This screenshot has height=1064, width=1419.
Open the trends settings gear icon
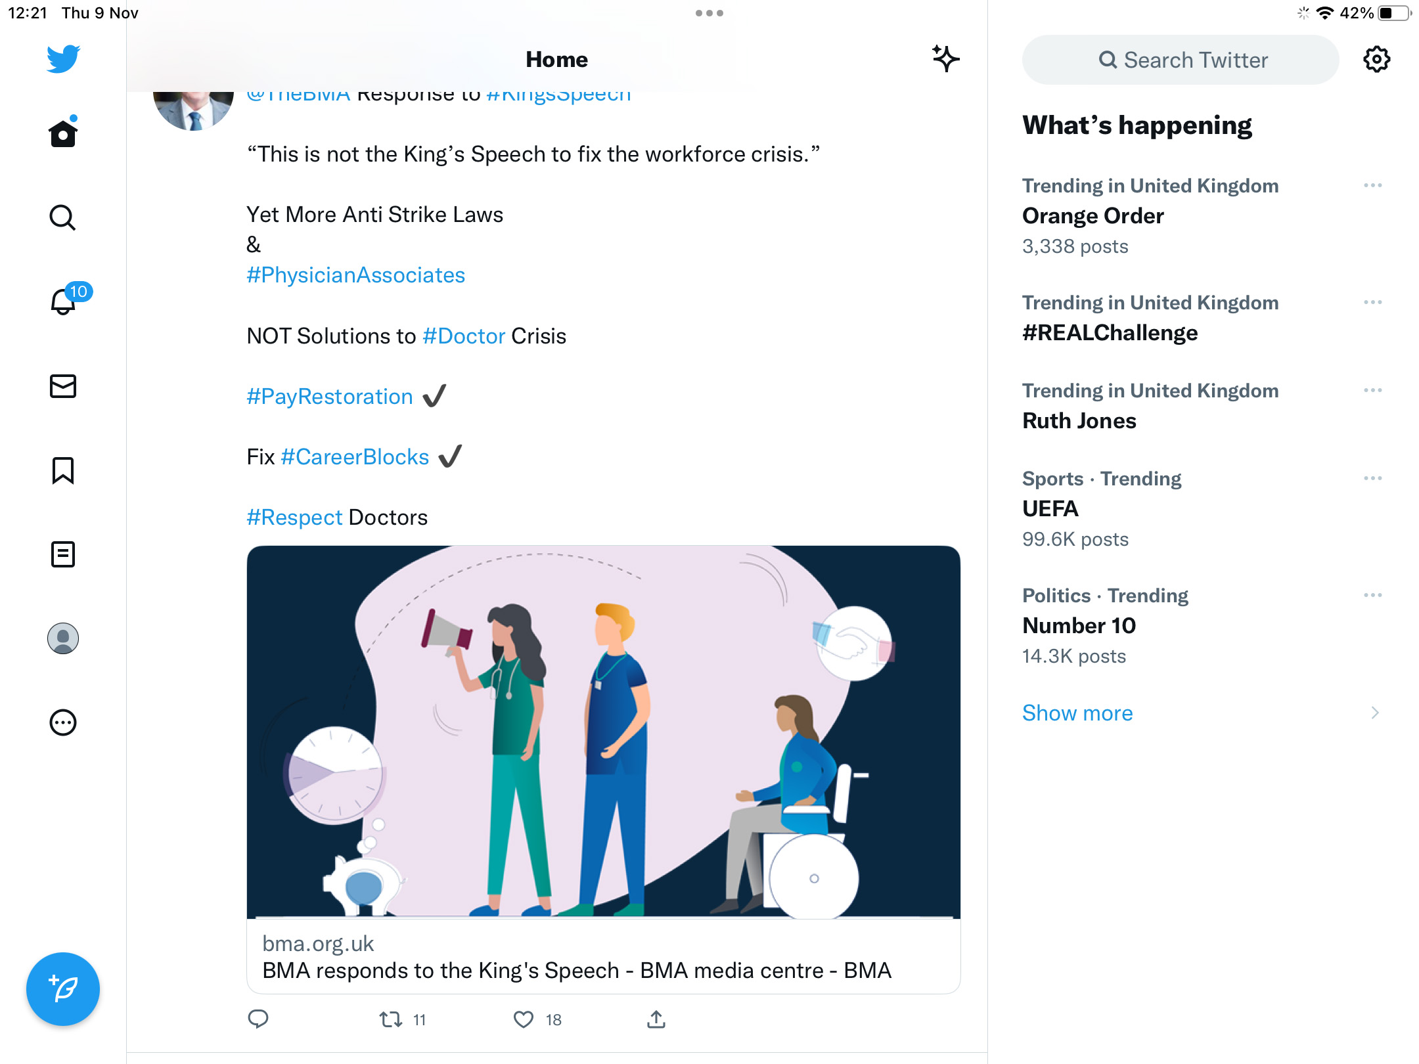coord(1376,60)
